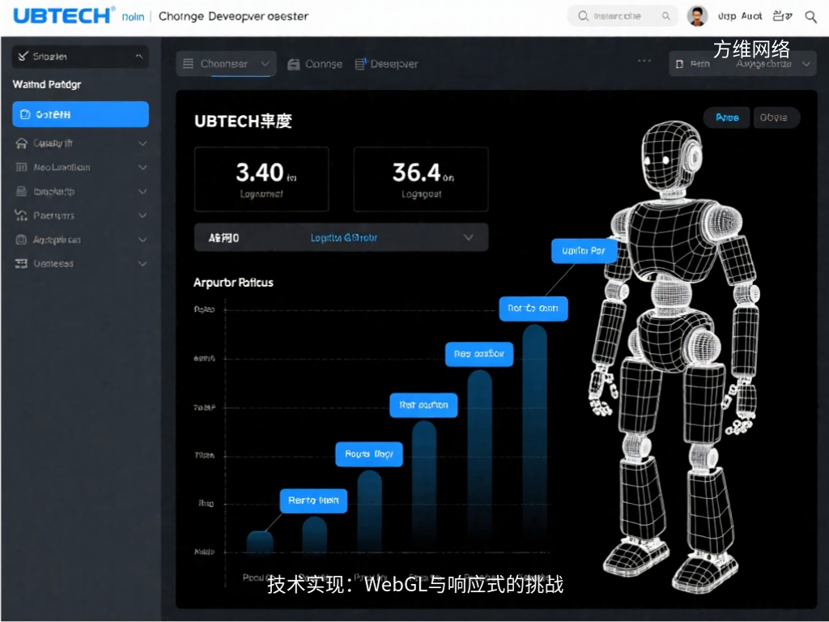Open the blue-link dropdown below metric cards

(341, 237)
